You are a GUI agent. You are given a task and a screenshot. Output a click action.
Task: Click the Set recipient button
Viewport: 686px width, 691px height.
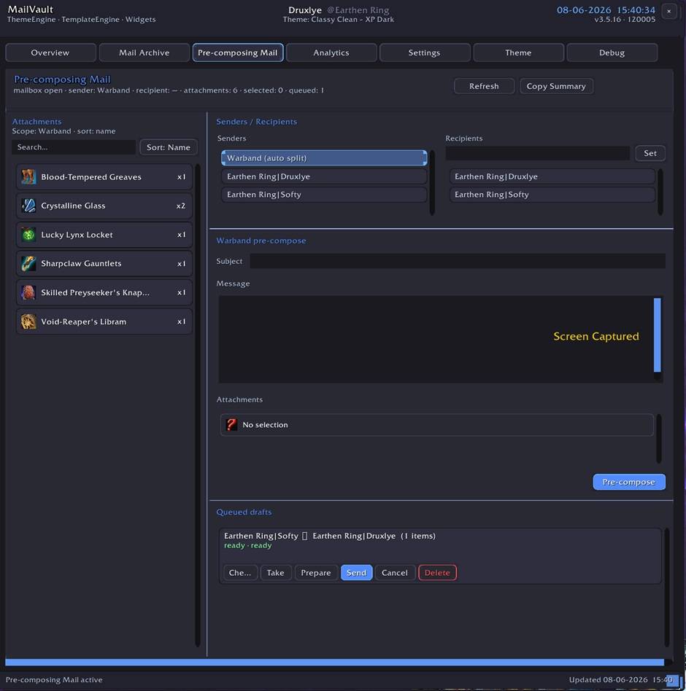650,153
